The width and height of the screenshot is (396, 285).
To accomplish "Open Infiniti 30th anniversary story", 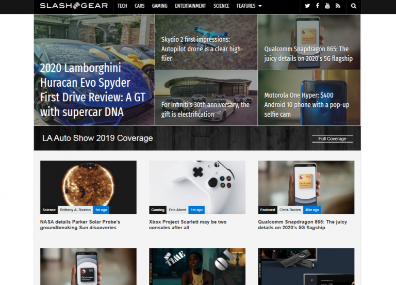I will pyautogui.click(x=206, y=98).
